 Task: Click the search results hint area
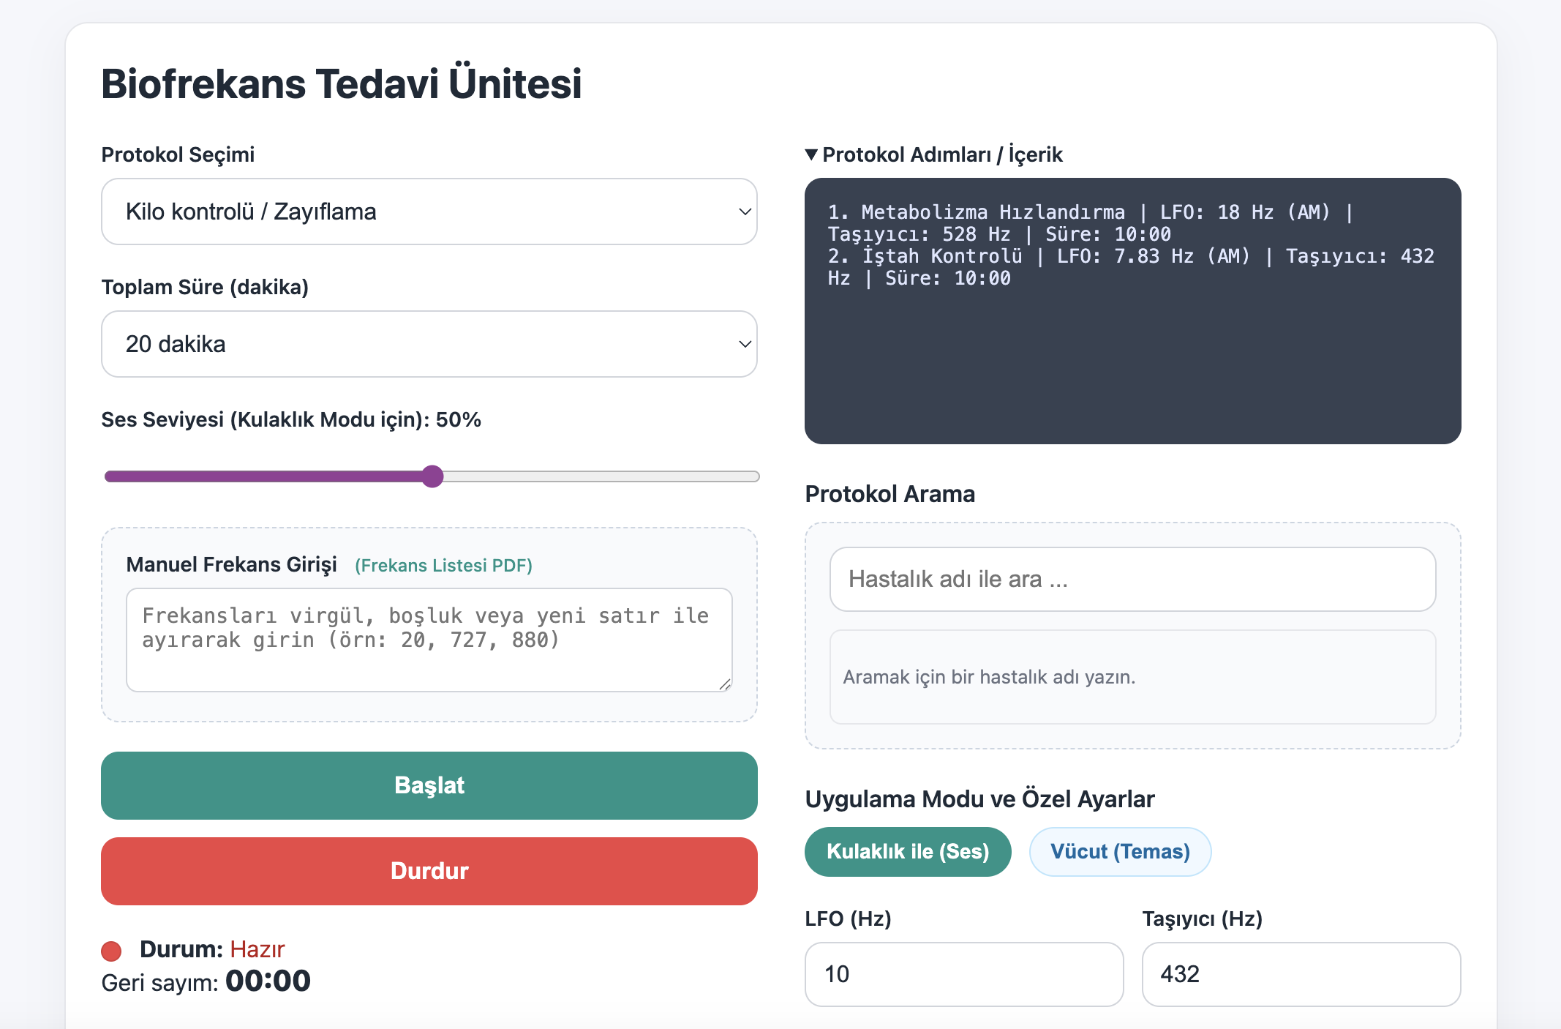point(1132,677)
